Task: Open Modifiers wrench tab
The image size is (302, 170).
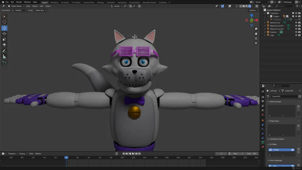Action: point(263,125)
